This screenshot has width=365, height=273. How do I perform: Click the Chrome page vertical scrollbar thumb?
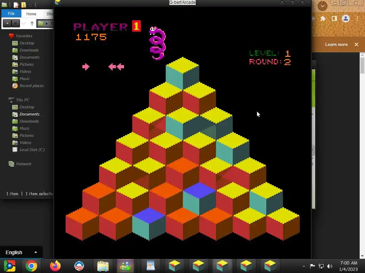[362, 65]
